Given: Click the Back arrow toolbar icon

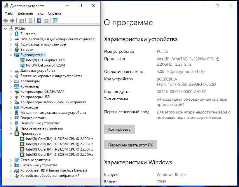Looking at the screenshot, I should click(6, 20).
